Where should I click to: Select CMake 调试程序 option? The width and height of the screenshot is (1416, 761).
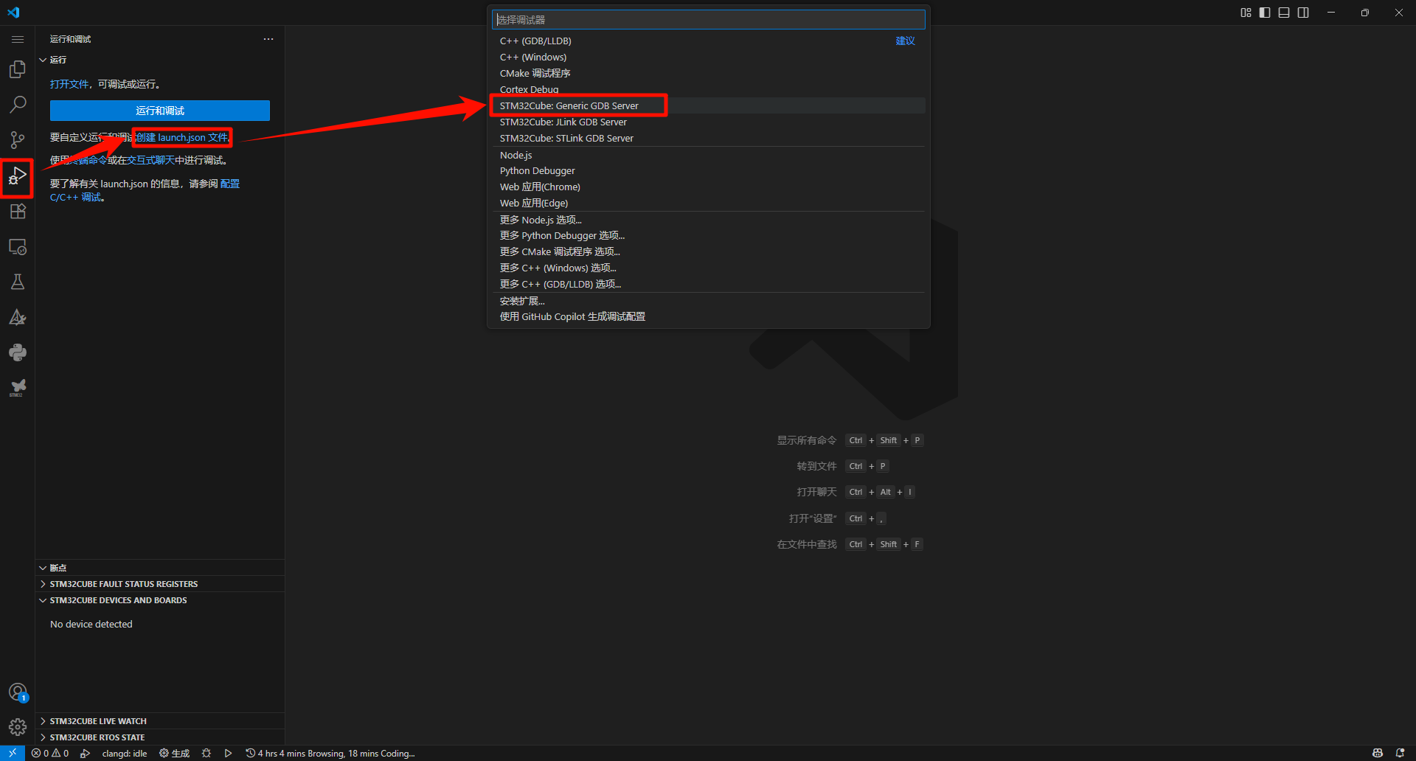[708, 74]
